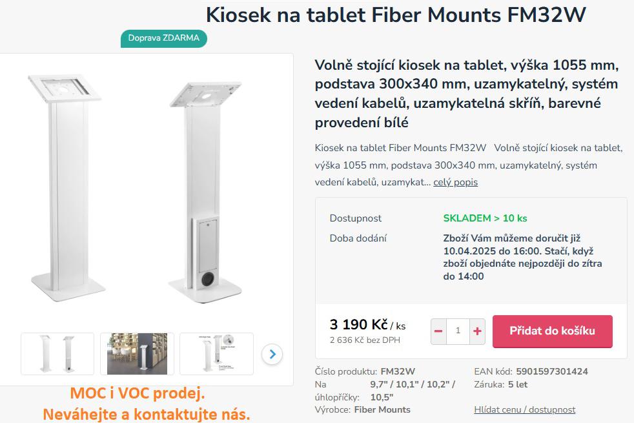The image size is (634, 423).
Task: Click the Přidat do košíku button
Action: coord(552,331)
